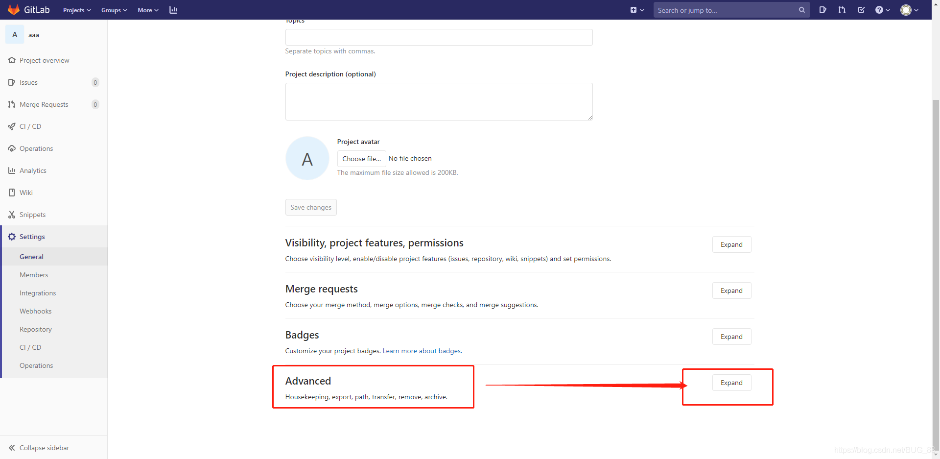This screenshot has width=940, height=459.
Task: Click Choose file for project avatar
Action: point(361,159)
